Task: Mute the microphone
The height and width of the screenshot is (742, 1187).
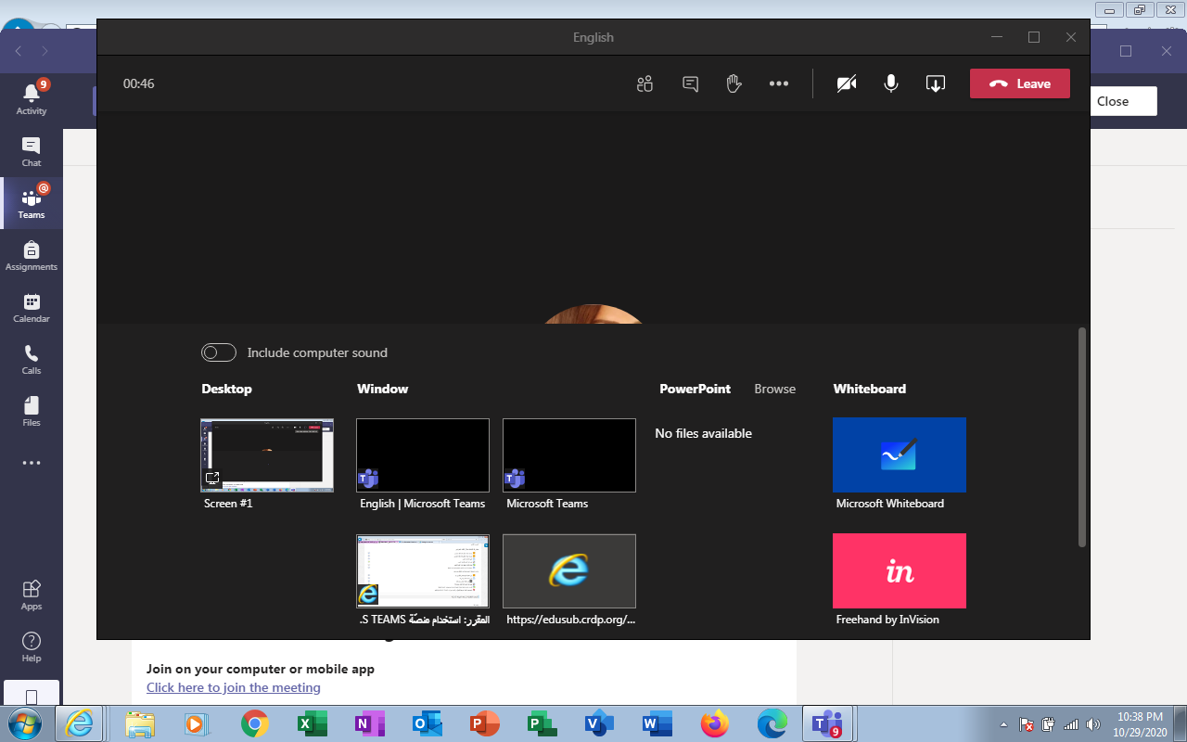Action: point(891,83)
